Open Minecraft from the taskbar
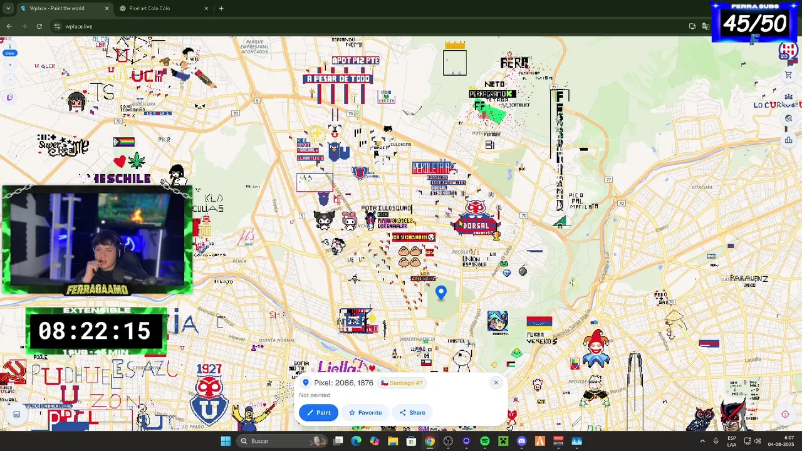This screenshot has width=802, height=451. (503, 441)
